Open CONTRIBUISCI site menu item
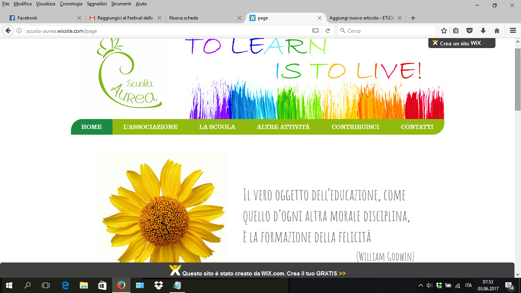Image resolution: width=521 pixels, height=293 pixels. click(355, 127)
